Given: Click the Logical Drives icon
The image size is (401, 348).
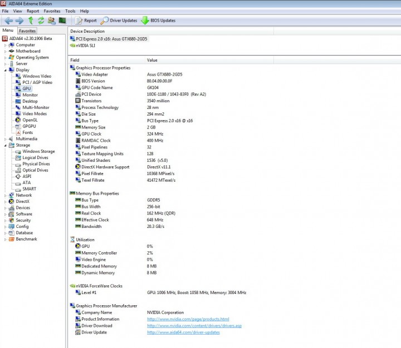Looking at the screenshot, I should point(18,157).
